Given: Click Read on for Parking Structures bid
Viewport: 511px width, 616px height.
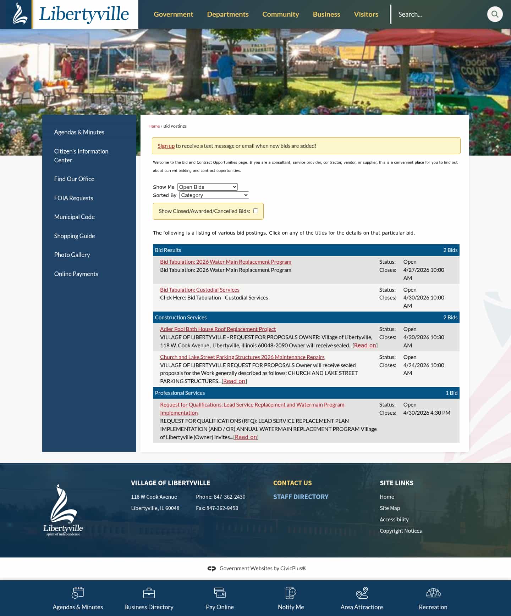Looking at the screenshot, I should pyautogui.click(x=234, y=381).
